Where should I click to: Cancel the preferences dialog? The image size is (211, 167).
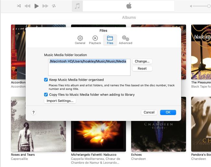pos(149,113)
